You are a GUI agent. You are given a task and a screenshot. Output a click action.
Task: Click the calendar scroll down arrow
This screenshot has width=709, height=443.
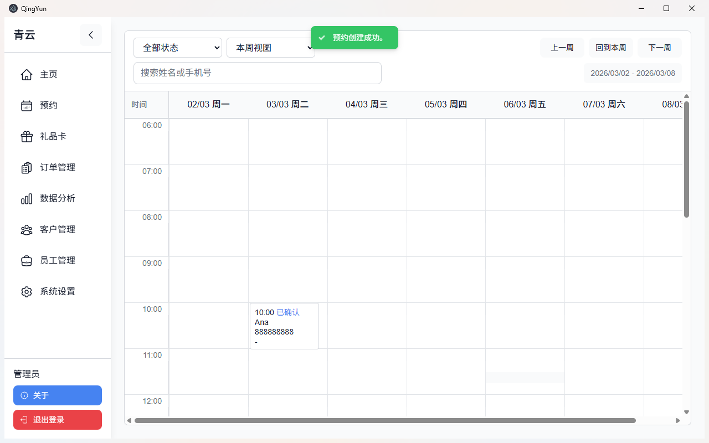point(687,412)
